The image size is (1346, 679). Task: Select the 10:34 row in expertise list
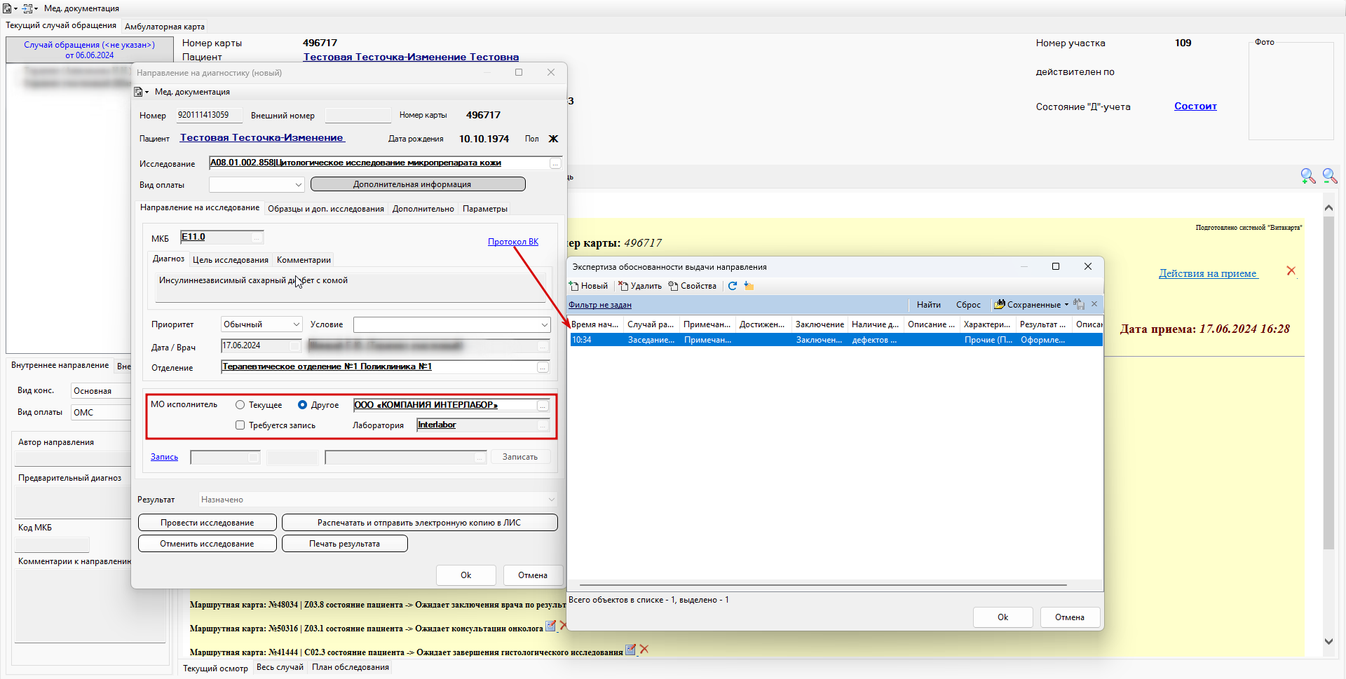click(836, 340)
